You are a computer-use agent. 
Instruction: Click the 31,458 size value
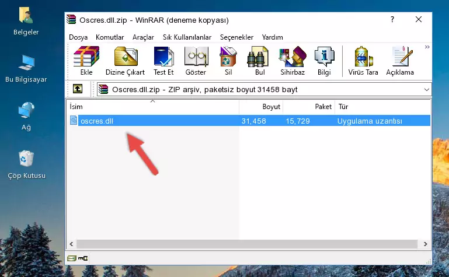254,121
